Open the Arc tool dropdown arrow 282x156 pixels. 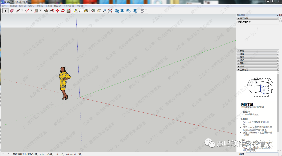point(31,11)
